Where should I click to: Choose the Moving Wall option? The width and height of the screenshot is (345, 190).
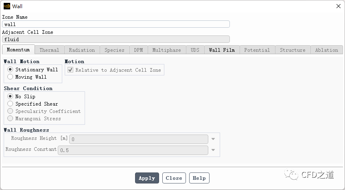(x=10, y=77)
